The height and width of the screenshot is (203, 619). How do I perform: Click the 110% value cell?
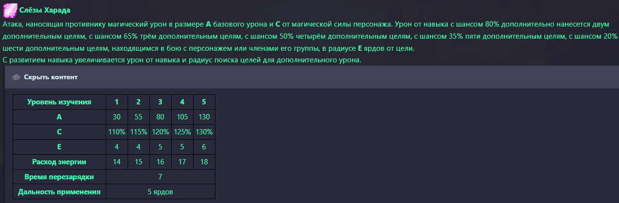pyautogui.click(x=116, y=132)
